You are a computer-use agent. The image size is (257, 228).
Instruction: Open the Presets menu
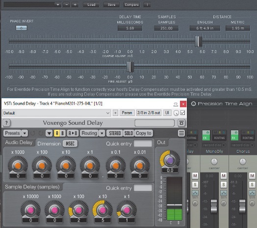(x=12, y=133)
